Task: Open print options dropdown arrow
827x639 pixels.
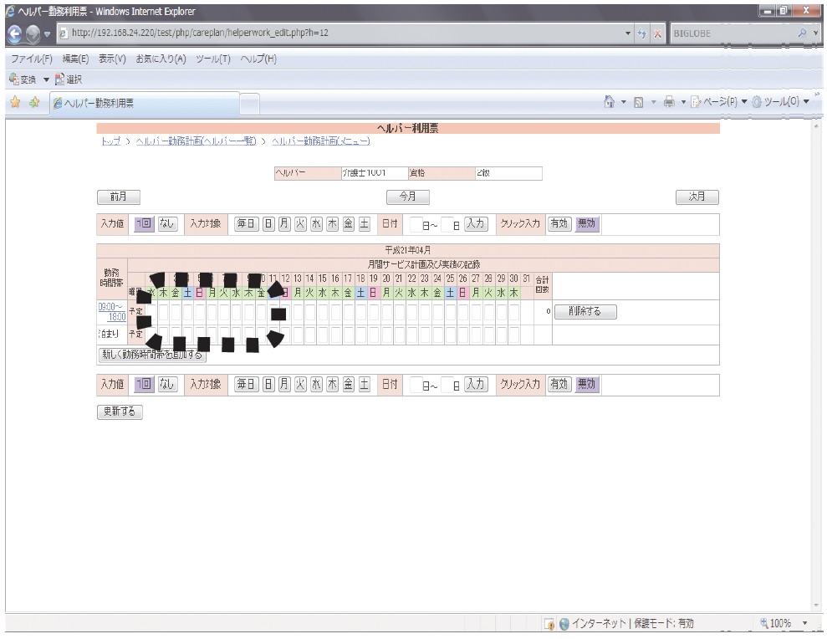Action: tap(683, 102)
